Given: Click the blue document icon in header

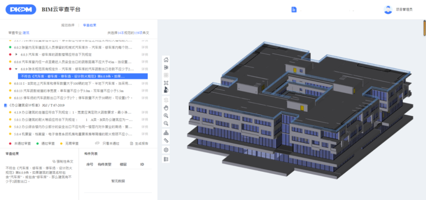Looking at the screenshot, I should pyautogui.click(x=294, y=10).
